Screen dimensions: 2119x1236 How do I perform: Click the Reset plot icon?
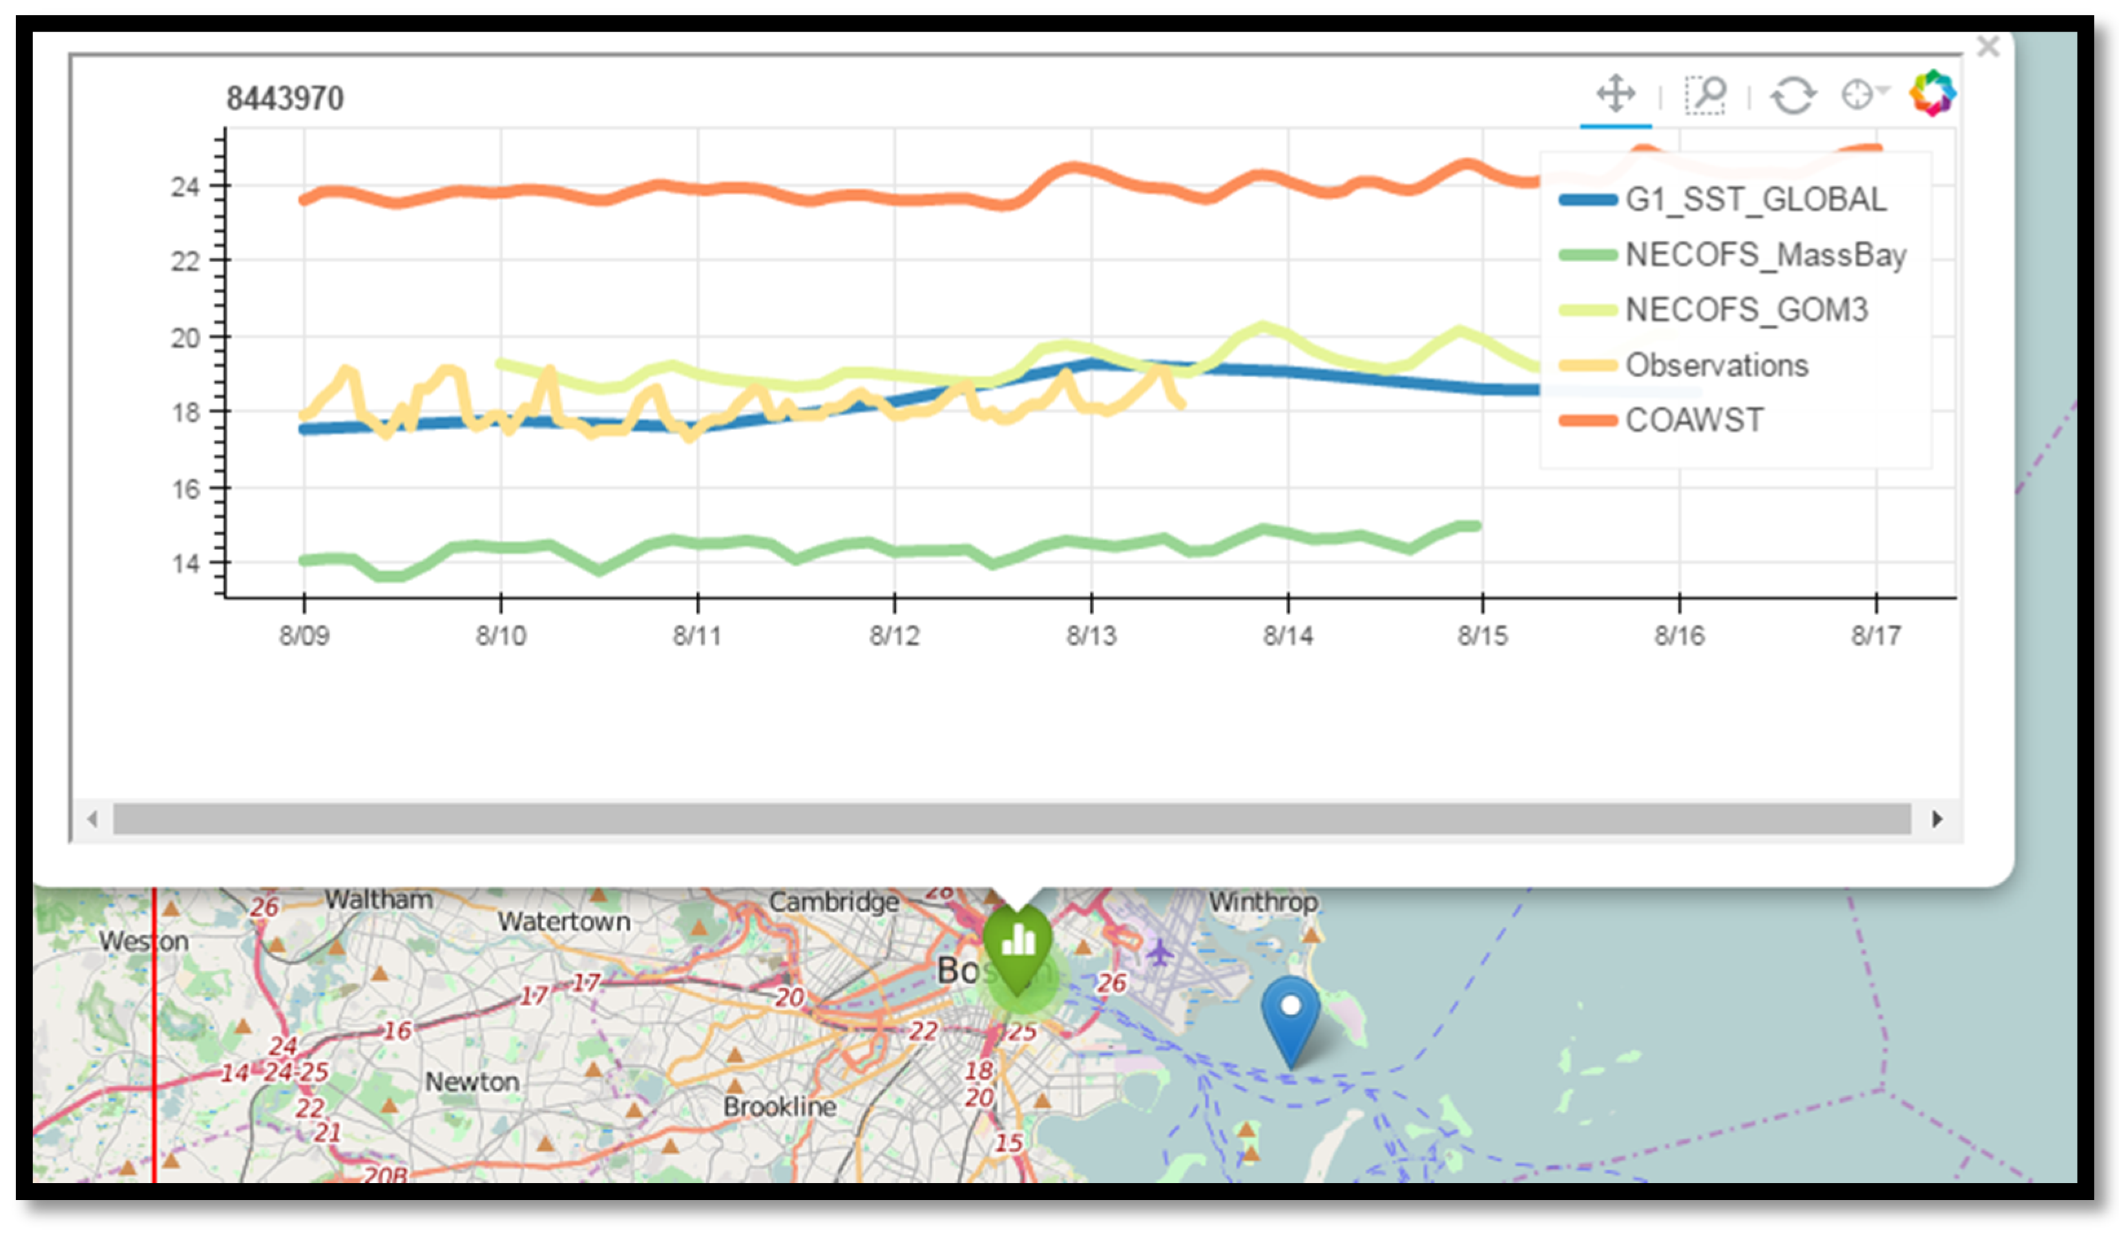pyautogui.click(x=1793, y=95)
